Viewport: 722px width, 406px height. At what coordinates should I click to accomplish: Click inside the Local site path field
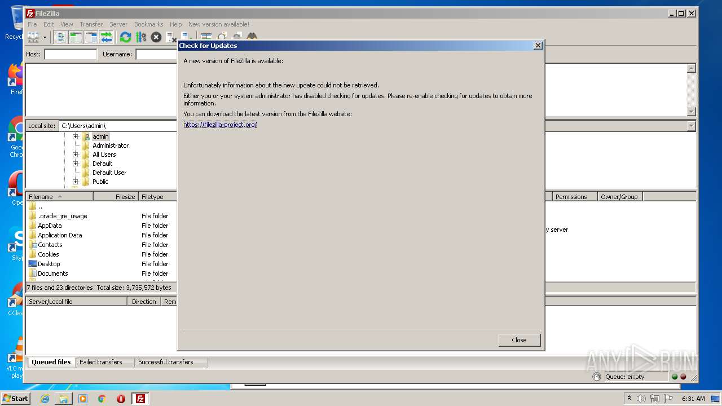coord(118,126)
